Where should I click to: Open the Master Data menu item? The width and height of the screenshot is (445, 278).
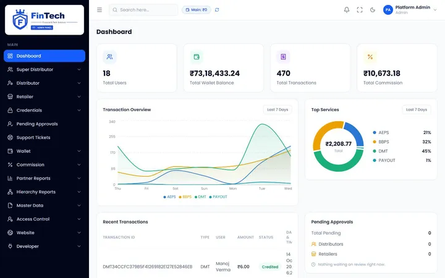pyautogui.click(x=44, y=206)
